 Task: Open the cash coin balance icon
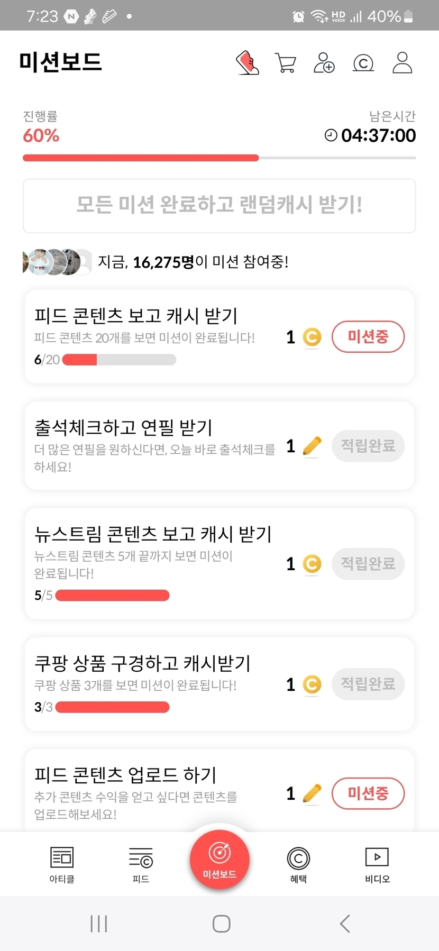(x=363, y=63)
